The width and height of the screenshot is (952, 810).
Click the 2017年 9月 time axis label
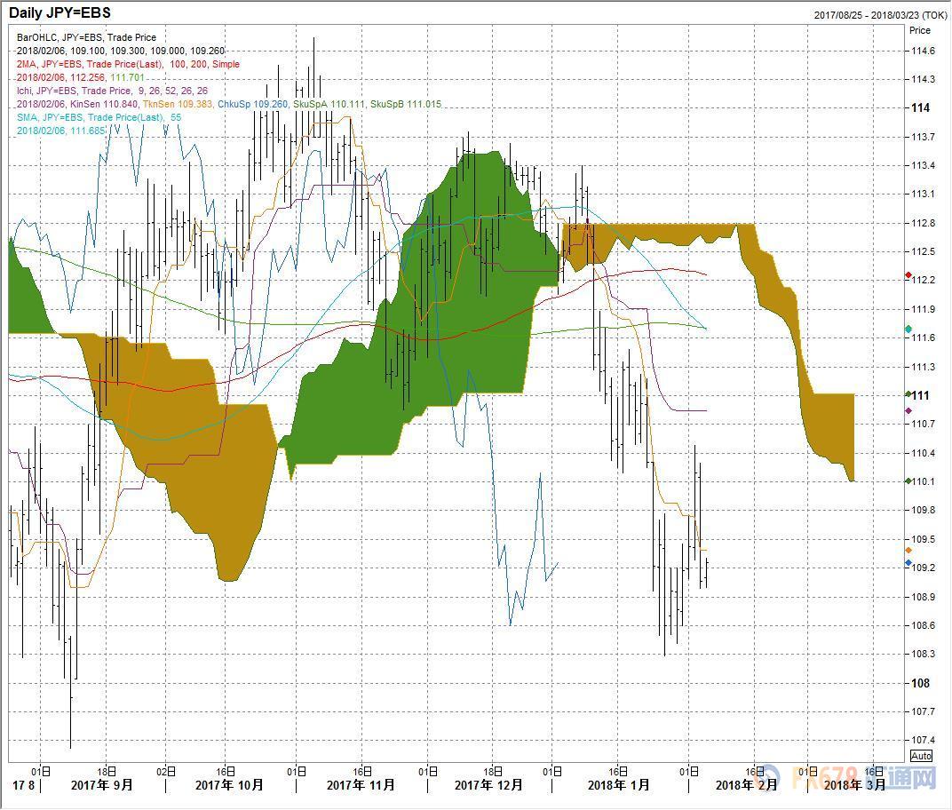click(102, 785)
